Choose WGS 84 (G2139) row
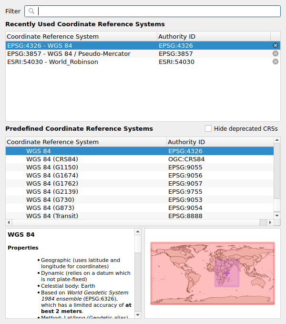 tap(52, 191)
